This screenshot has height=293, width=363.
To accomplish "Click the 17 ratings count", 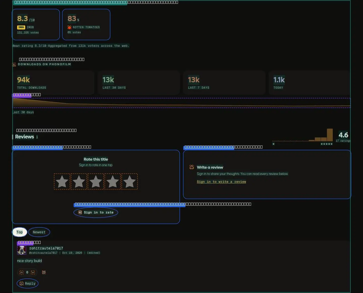I will 343,141.
